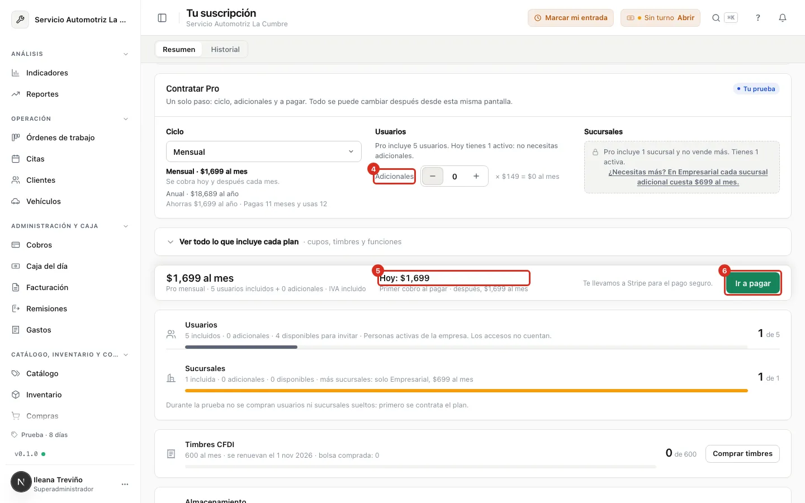Collapse the OPERACIÓN section chevron
The height and width of the screenshot is (503, 805).
tap(126, 119)
